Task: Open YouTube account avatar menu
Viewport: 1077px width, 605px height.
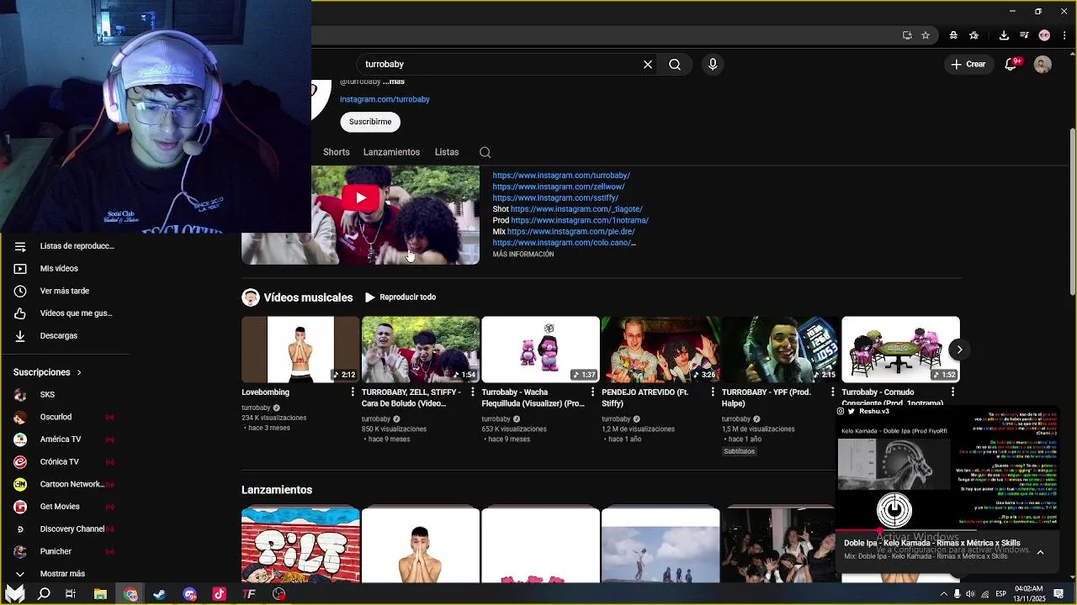Action: click(1043, 64)
